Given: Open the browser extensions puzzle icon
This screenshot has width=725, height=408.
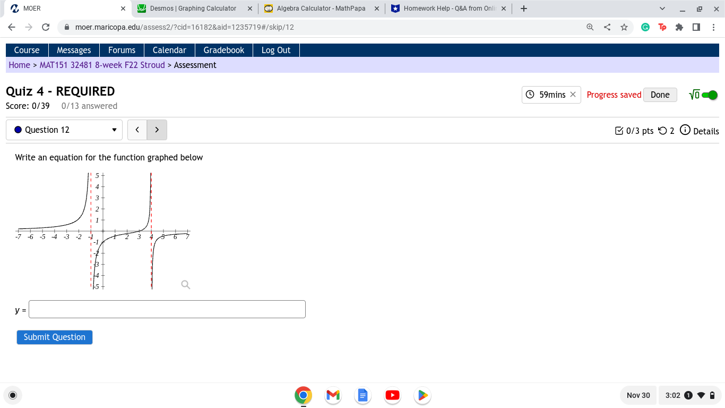Looking at the screenshot, I should click(x=679, y=27).
